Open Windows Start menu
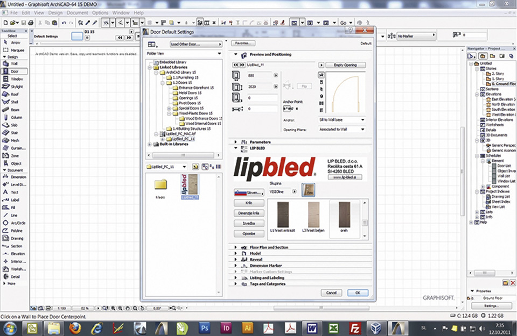Viewport: 517px width, 336px height. click(x=10, y=328)
